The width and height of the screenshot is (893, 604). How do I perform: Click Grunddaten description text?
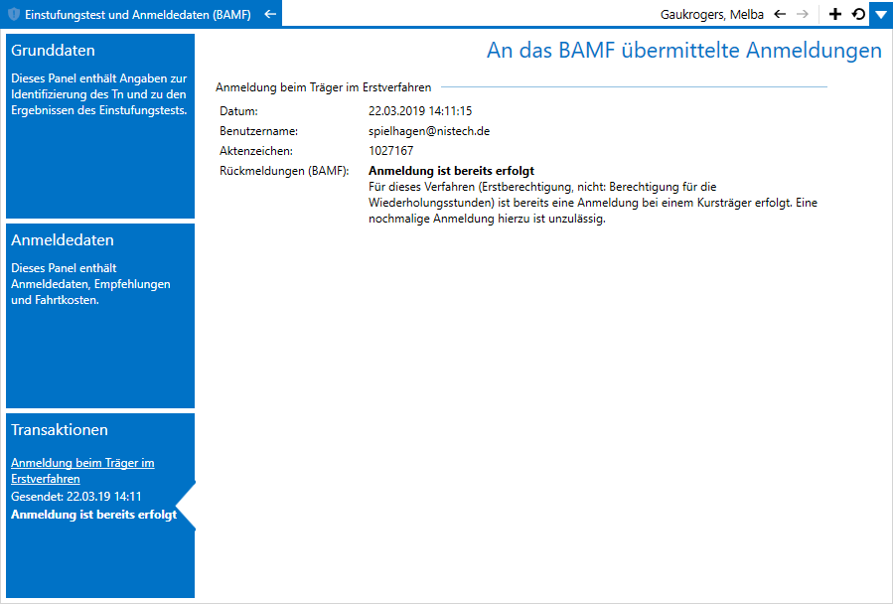[99, 94]
